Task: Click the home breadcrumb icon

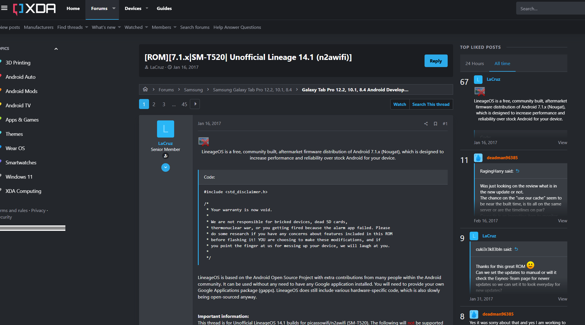Action: pos(145,89)
